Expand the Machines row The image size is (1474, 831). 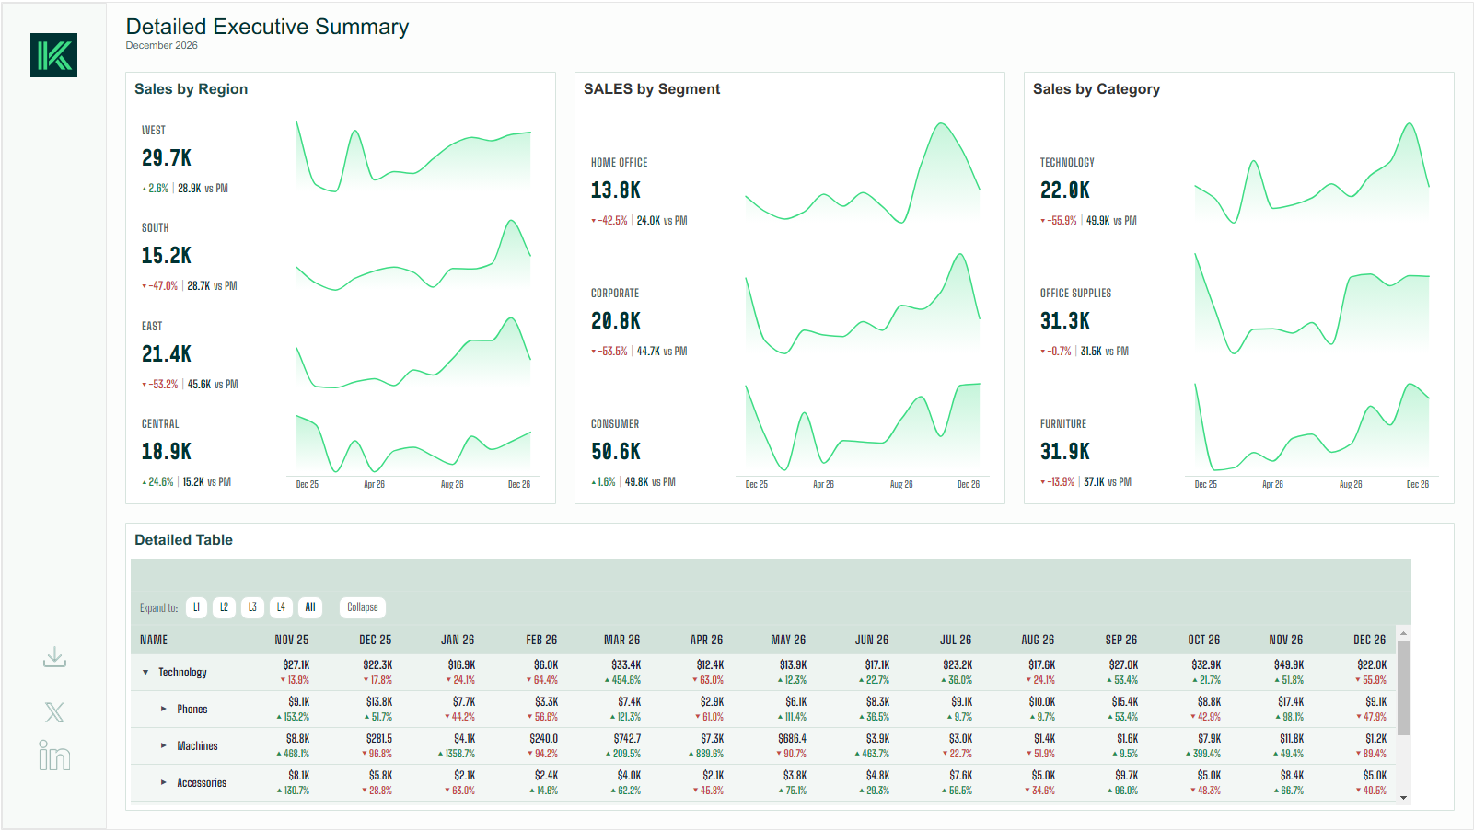tap(164, 746)
